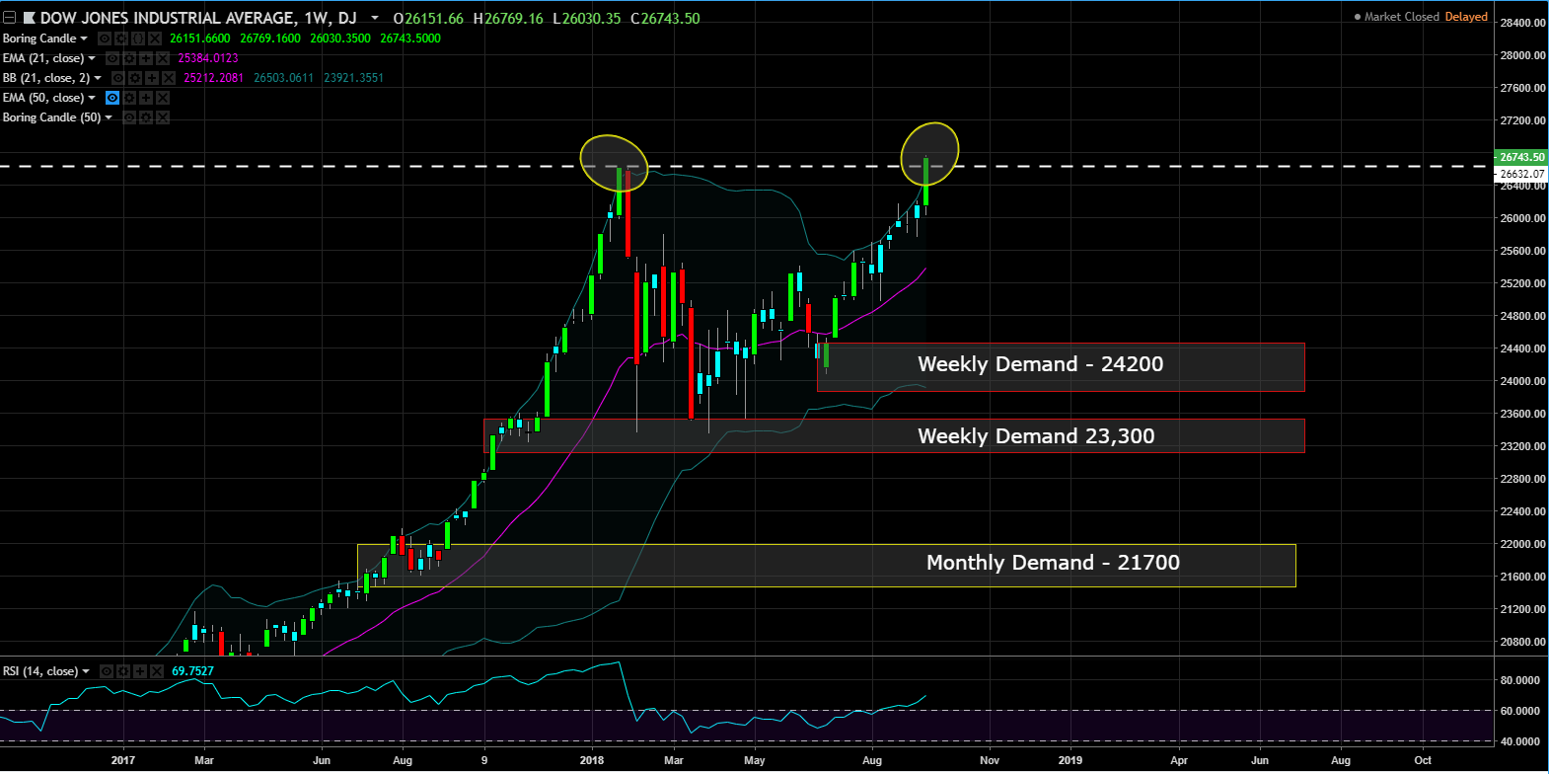Select the Weekly Demand 23,300 zone
Image resolution: width=1549 pixels, height=774 pixels.
click(894, 436)
